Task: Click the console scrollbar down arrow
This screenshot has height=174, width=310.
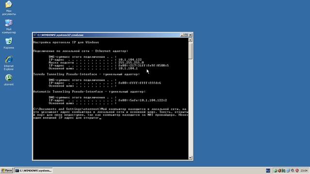Action: [190, 158]
